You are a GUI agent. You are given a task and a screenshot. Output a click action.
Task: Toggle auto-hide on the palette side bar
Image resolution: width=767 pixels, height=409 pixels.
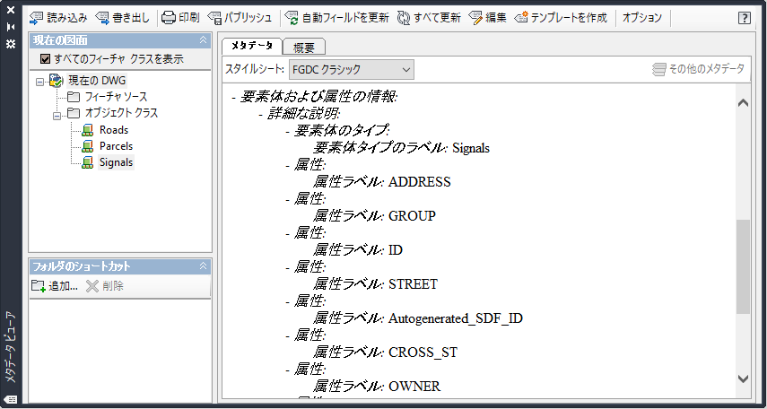pos(11,28)
